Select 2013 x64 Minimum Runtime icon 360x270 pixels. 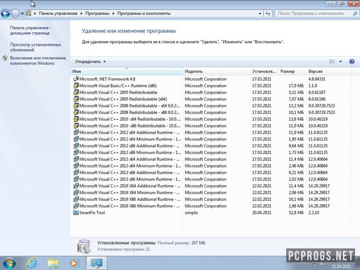pyautogui.click(x=76, y=166)
